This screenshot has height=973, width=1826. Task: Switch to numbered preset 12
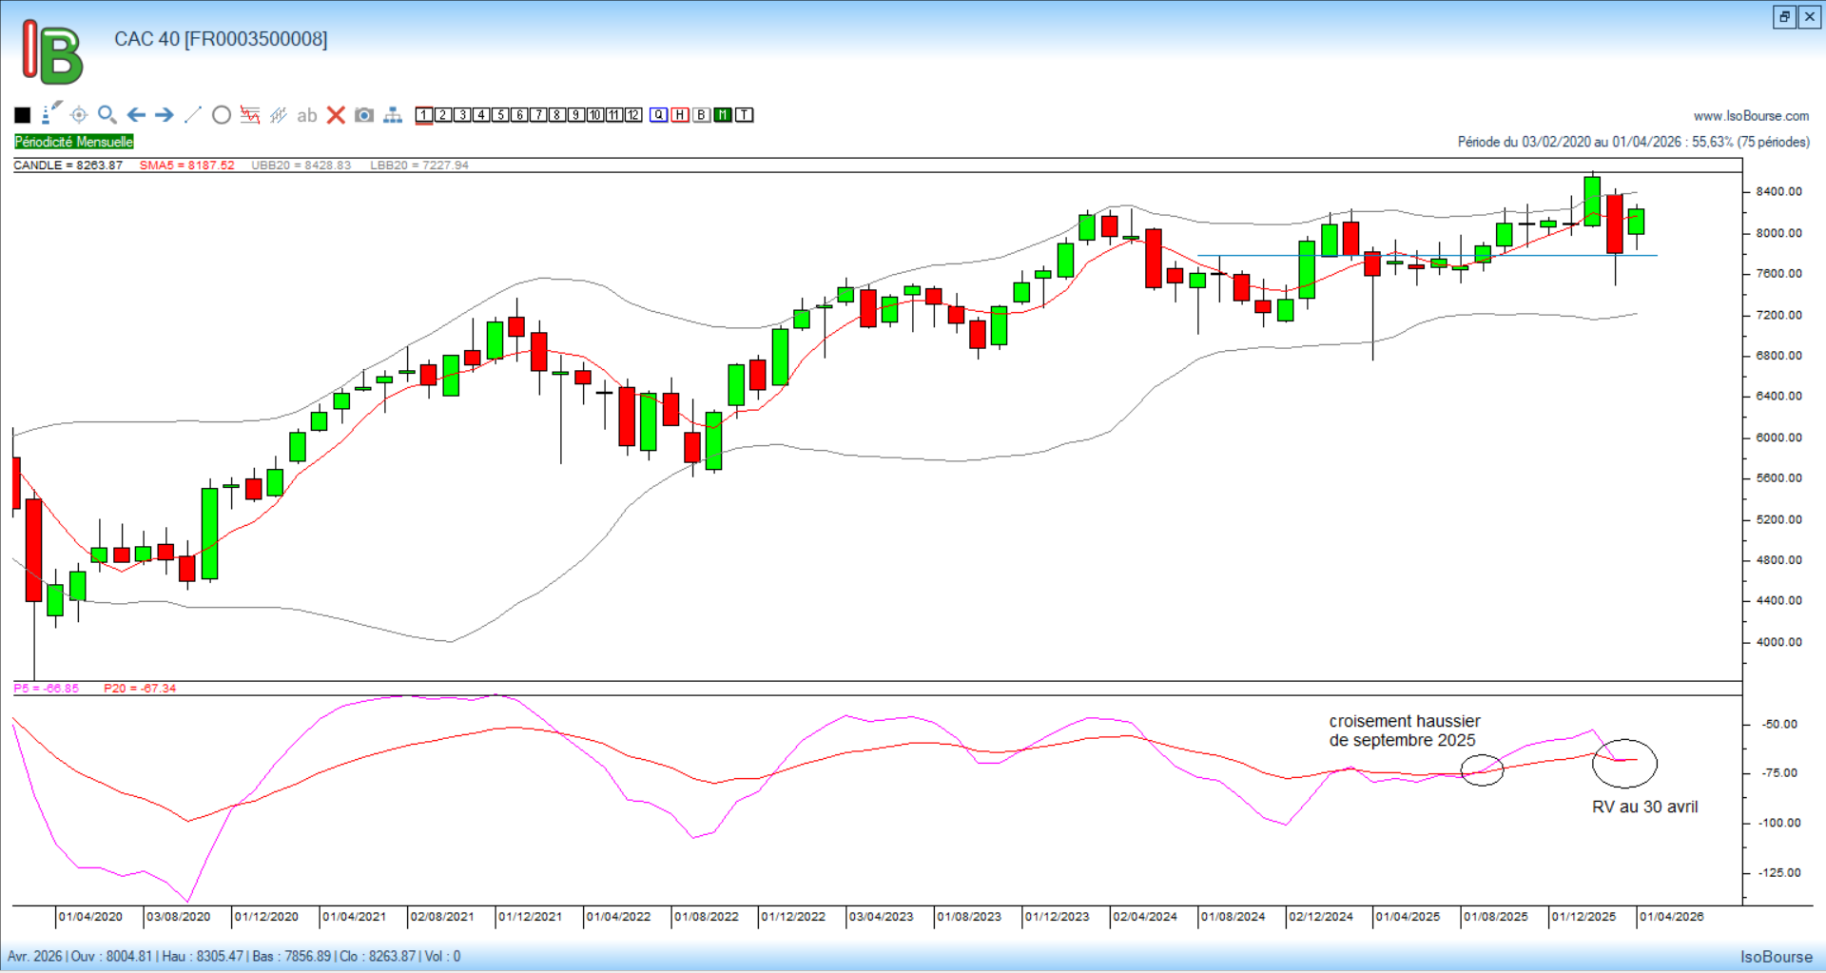pos(633,115)
